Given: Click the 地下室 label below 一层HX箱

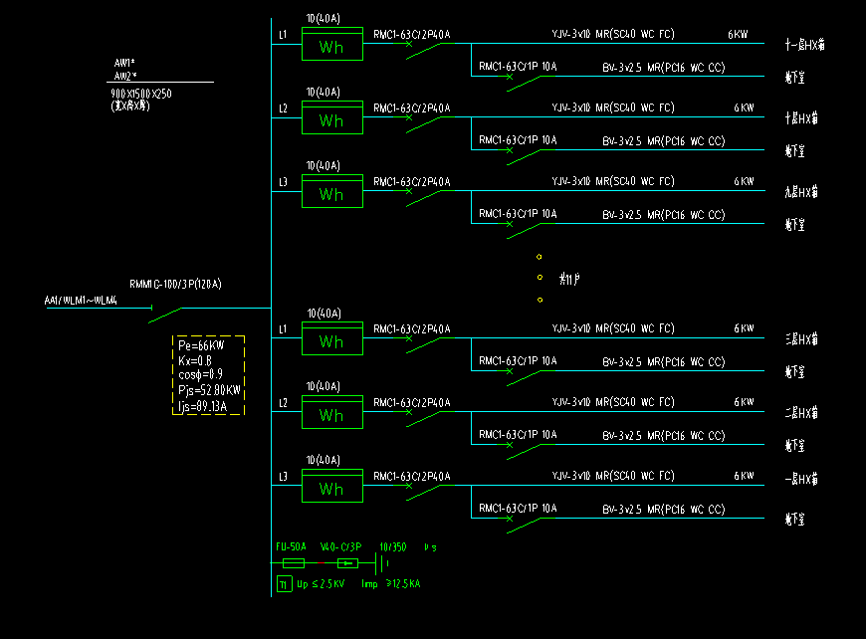Looking at the screenshot, I should (x=794, y=520).
